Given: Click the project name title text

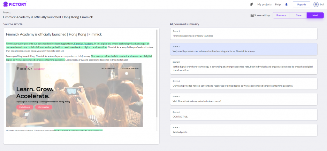Looking at the screenshot, I should (x=48, y=17).
